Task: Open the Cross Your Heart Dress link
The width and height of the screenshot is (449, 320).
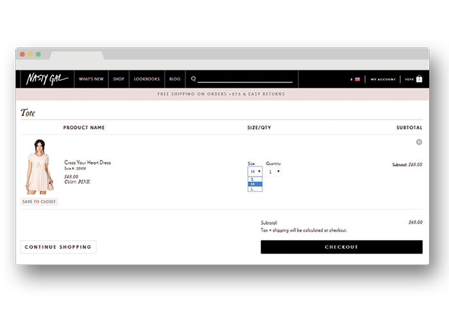Action: point(87,163)
